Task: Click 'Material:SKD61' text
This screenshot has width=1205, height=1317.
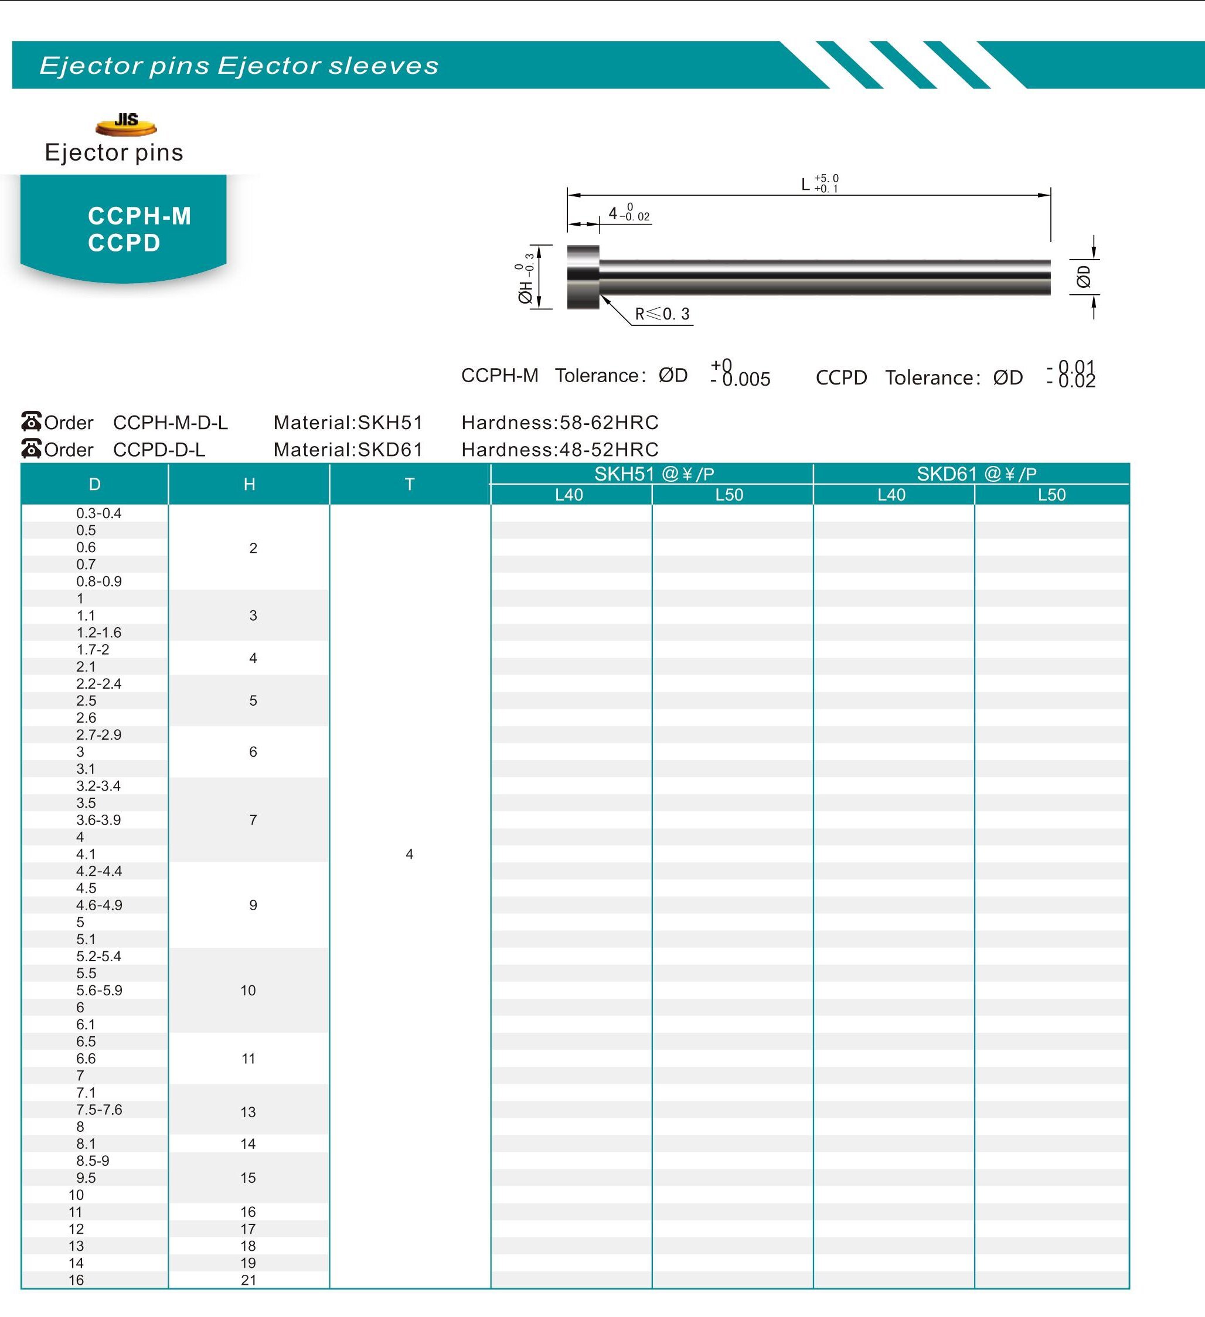Action: click(x=348, y=450)
